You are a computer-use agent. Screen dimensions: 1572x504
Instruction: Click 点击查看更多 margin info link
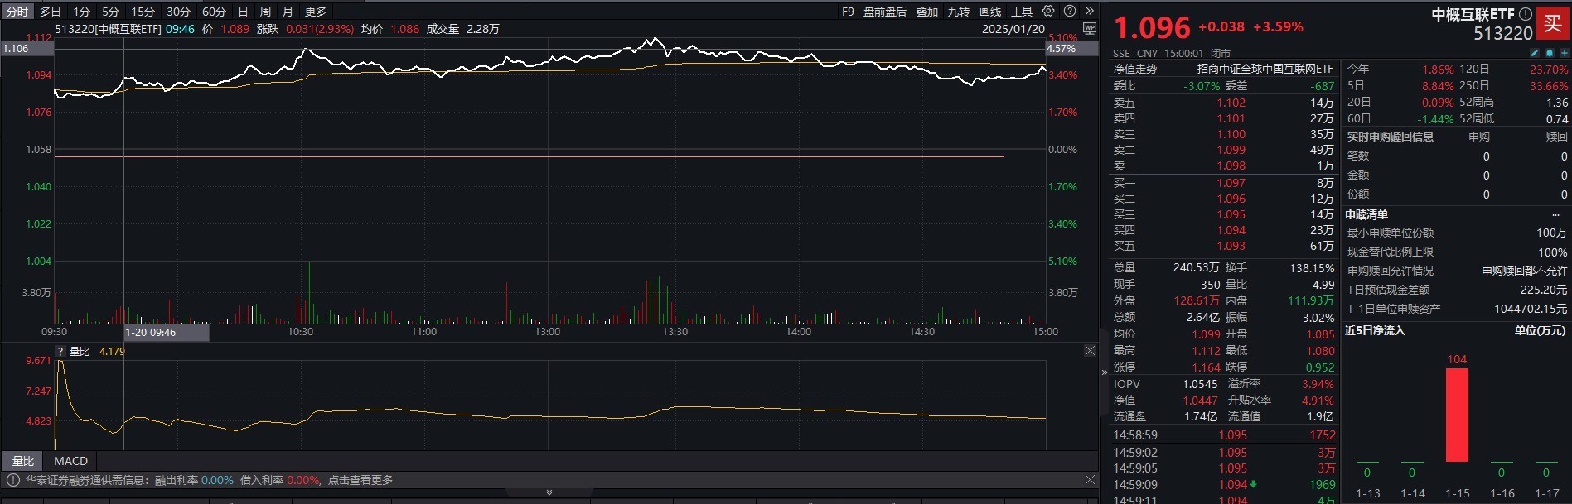point(360,480)
